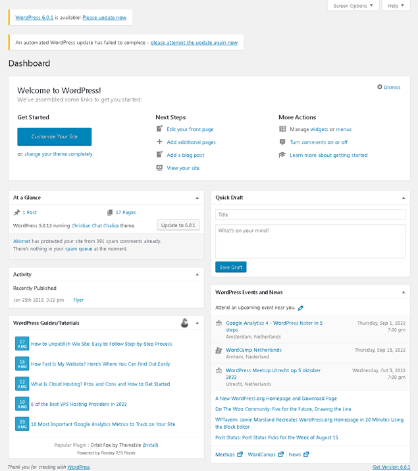Image resolution: width=418 pixels, height=471 pixels.
Task: Open the spam queue link
Action: [x=78, y=249]
